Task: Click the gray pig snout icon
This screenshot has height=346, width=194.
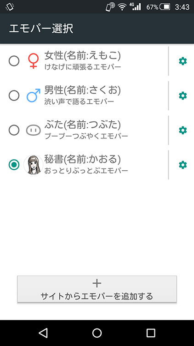Action: 34,130
